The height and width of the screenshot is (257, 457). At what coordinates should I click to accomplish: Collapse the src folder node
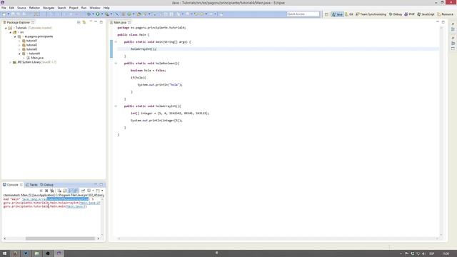tap(11, 32)
